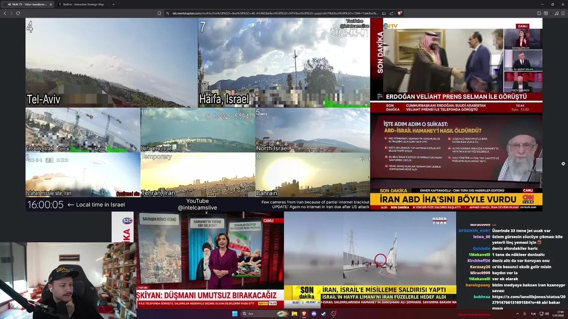
Task: Open the Windows Start menu
Action: [x=235, y=314]
